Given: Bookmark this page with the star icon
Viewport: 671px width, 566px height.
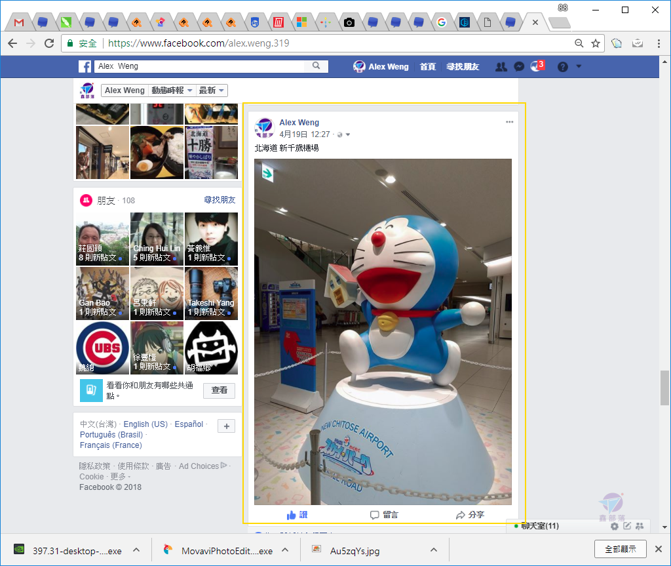Looking at the screenshot, I should point(595,43).
